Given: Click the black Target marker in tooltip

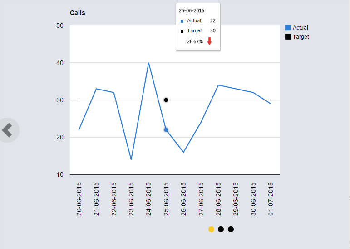Looking at the screenshot, I should [x=182, y=31].
